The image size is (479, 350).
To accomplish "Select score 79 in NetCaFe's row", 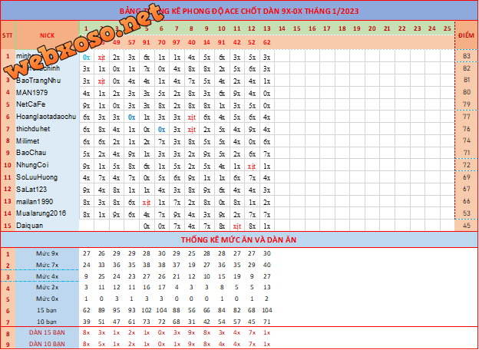I will pos(467,104).
